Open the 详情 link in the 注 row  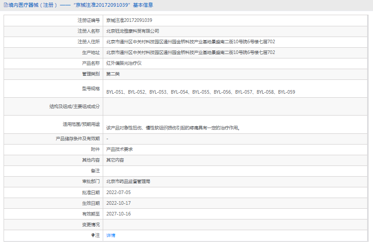coord(111,235)
